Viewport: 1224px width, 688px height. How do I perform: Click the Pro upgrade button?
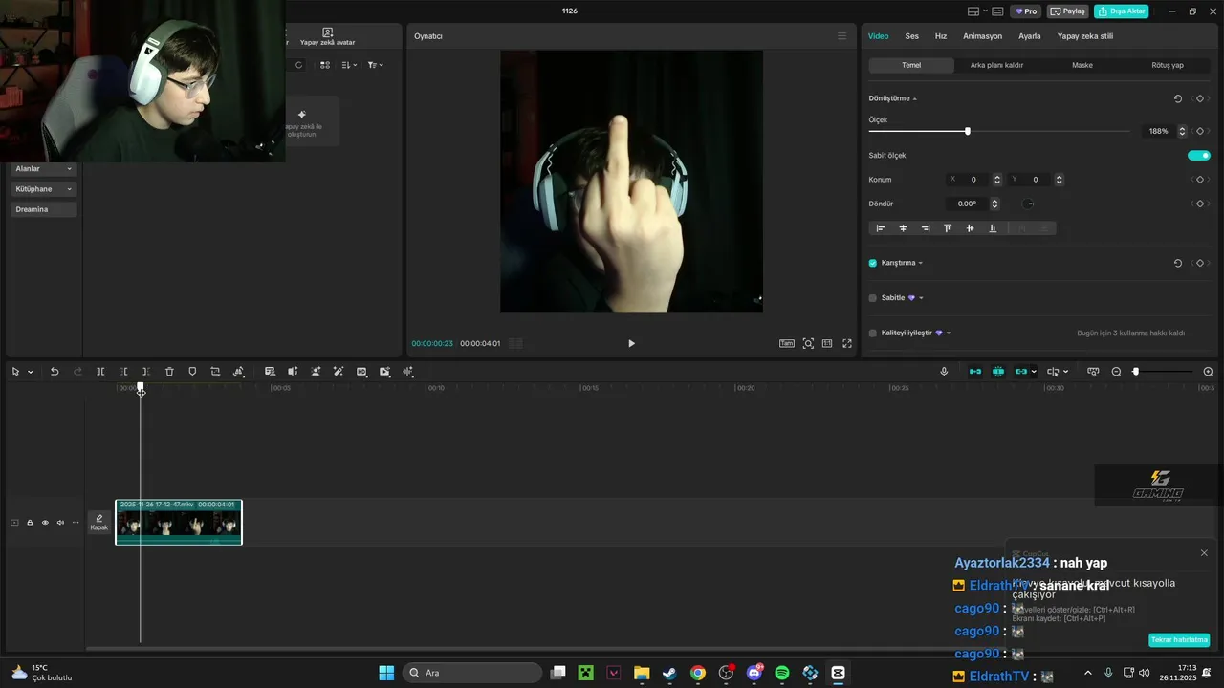[x=1027, y=11]
